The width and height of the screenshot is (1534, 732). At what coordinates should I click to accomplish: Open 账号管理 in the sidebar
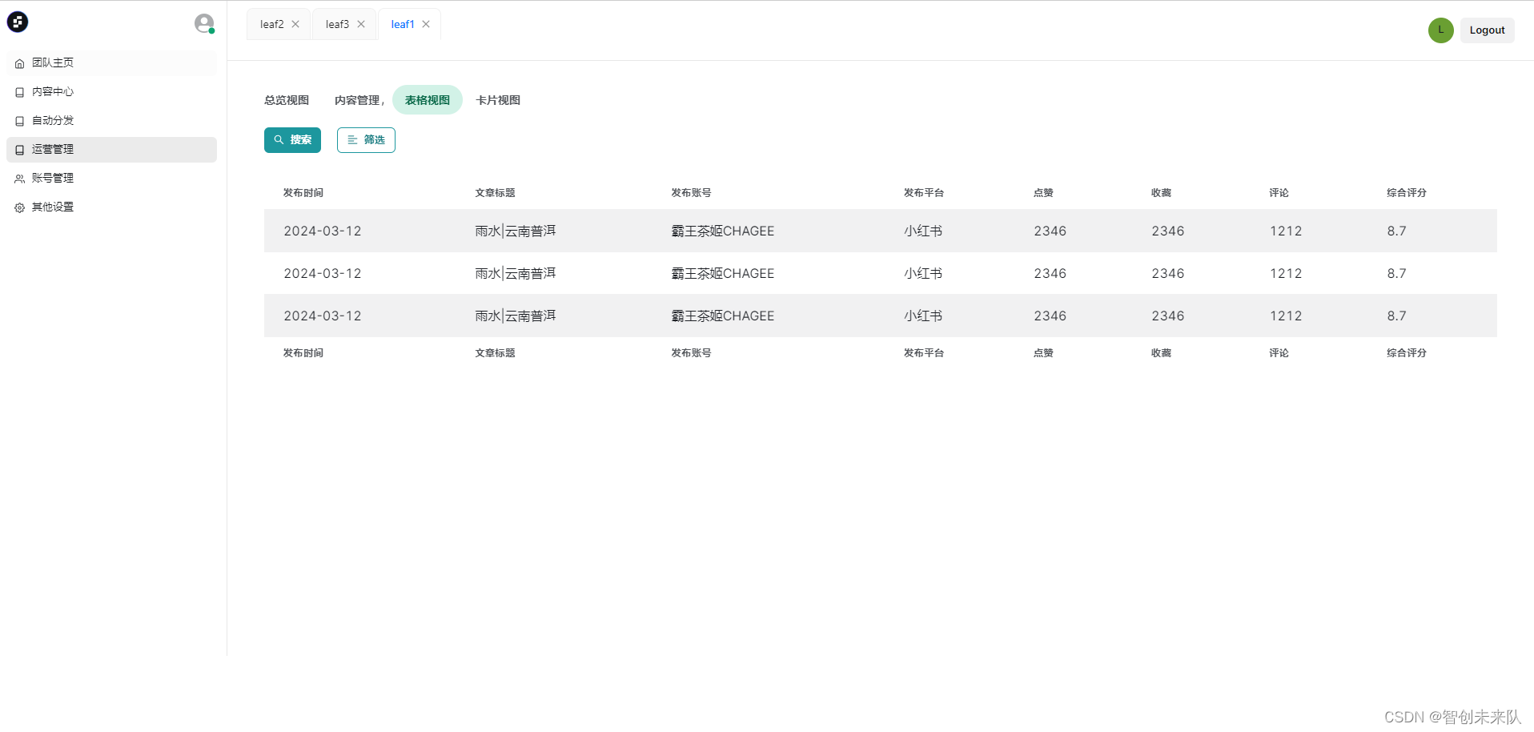(x=111, y=179)
